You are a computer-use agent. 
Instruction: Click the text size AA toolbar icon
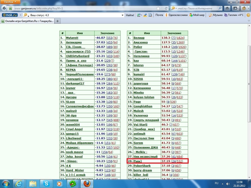[139, 15]
